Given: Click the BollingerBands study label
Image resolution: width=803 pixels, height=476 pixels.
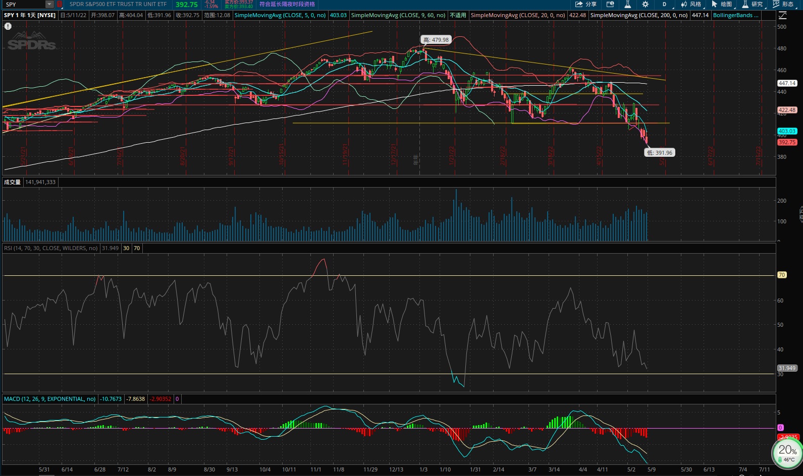Looking at the screenshot, I should pyautogui.click(x=735, y=15).
